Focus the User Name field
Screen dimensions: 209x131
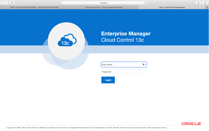click(x=124, y=64)
